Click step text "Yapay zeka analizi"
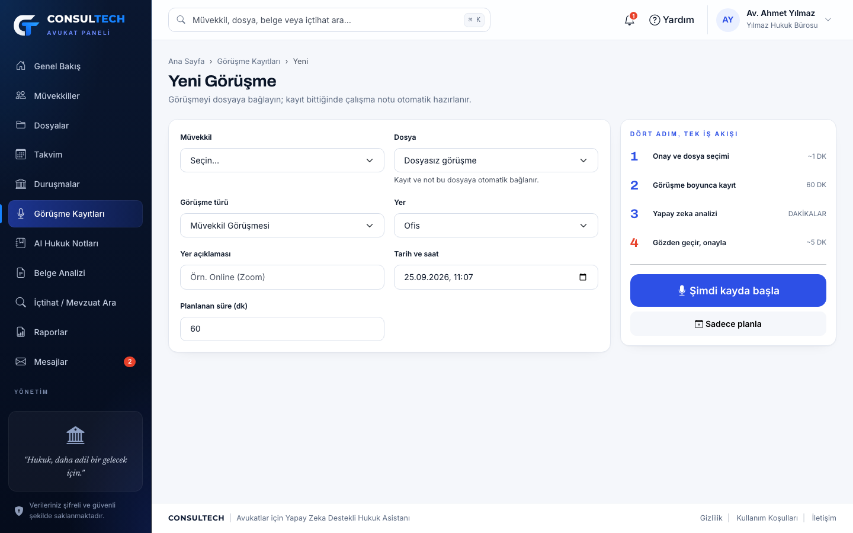853x533 pixels. [685, 214]
